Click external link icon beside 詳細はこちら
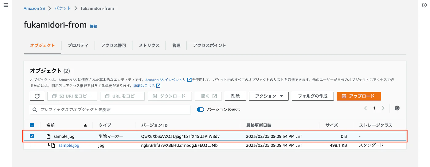Viewport: 430px width, 167px height. [158, 86]
